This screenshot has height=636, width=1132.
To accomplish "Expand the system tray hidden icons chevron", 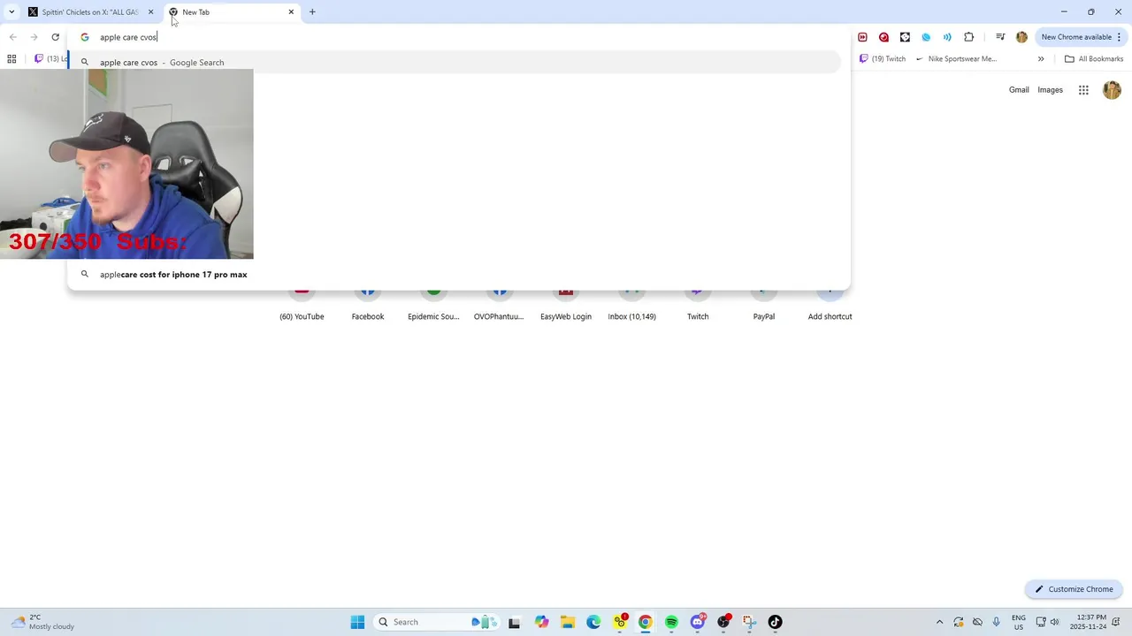I will click(x=939, y=622).
